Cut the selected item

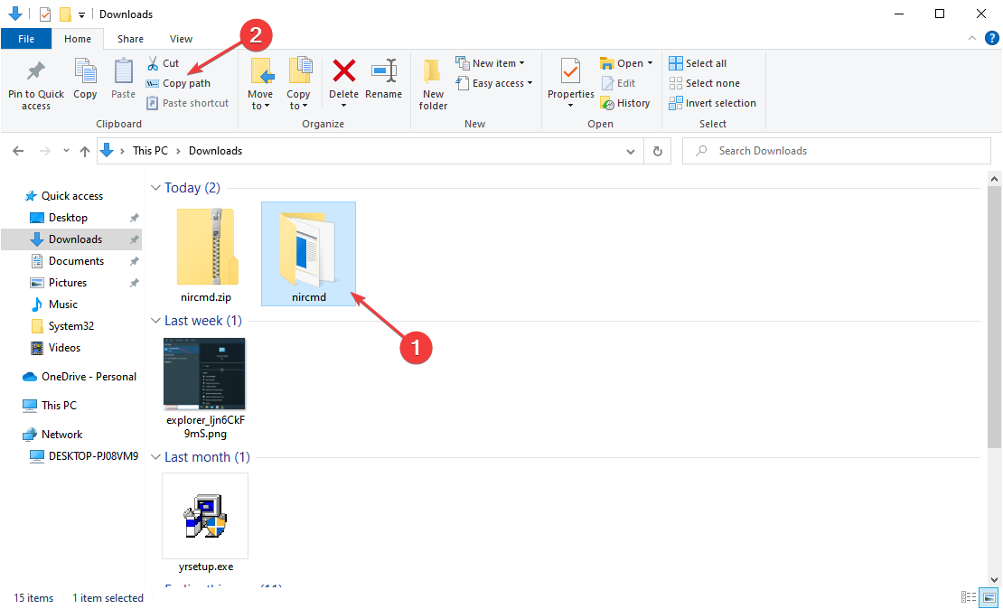click(x=164, y=63)
